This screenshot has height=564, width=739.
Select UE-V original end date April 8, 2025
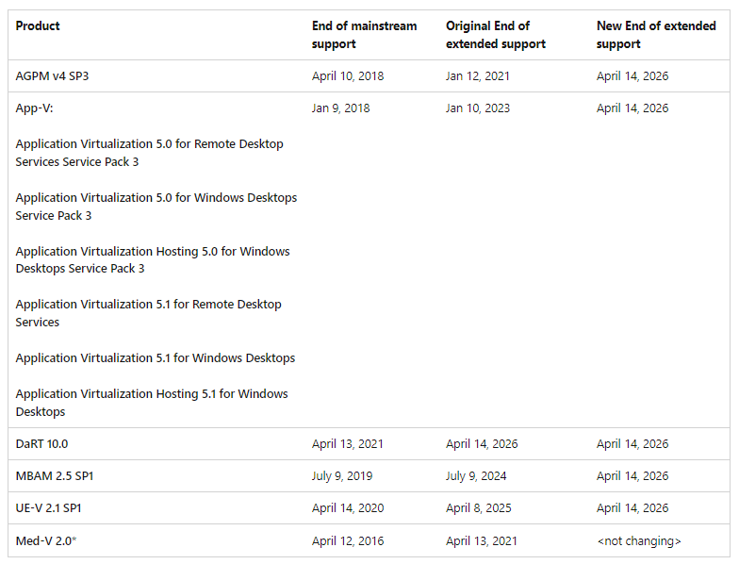click(x=479, y=507)
